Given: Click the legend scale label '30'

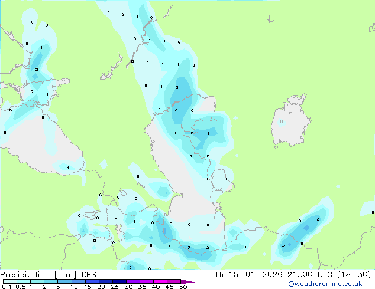Looking at the screenshot, I should tap(128, 287).
